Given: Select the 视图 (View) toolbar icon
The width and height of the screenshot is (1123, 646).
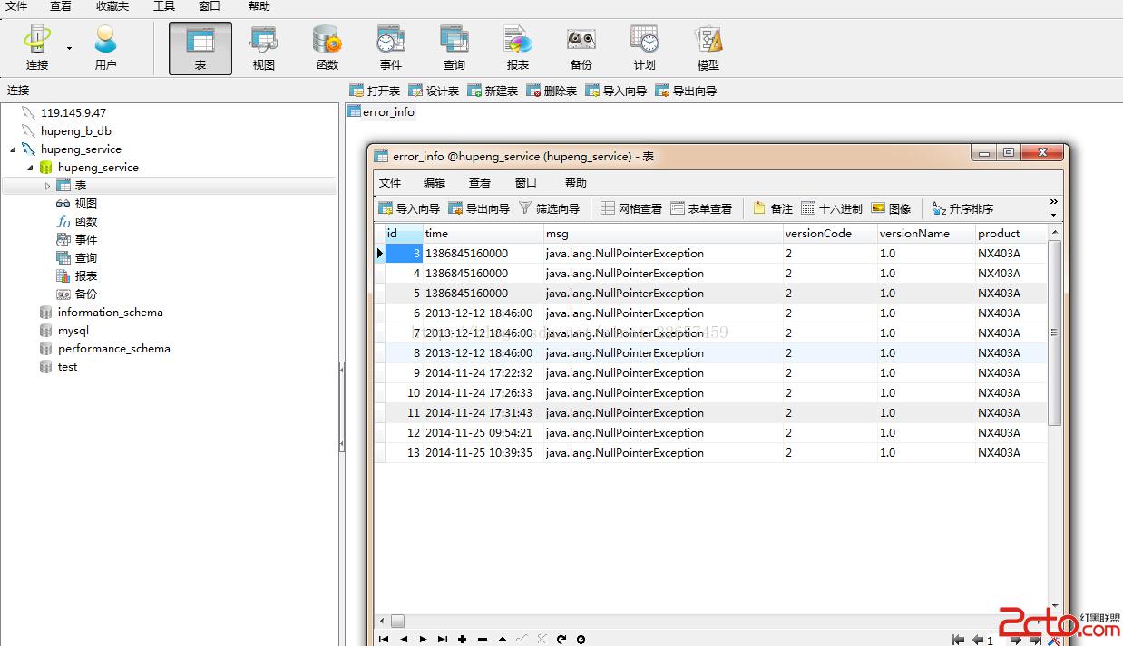Looking at the screenshot, I should point(263,47).
